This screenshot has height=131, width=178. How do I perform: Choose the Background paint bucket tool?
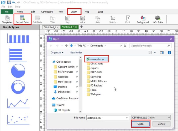pyautogui.click(x=143, y=19)
